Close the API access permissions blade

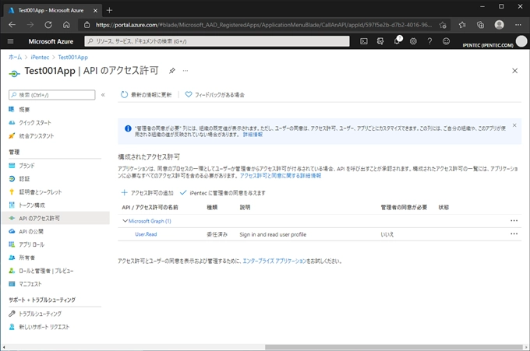click(514, 71)
